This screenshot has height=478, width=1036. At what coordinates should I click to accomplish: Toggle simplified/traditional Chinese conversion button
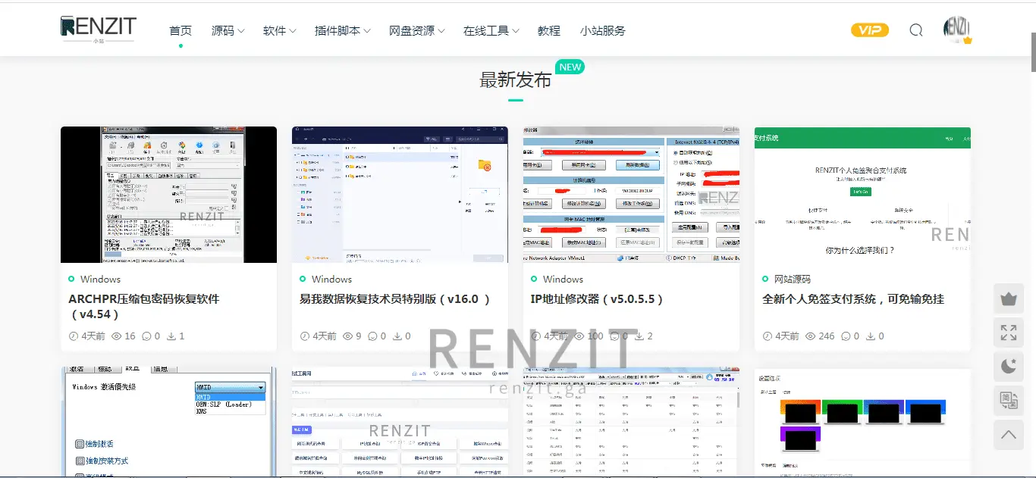pyautogui.click(x=1008, y=401)
